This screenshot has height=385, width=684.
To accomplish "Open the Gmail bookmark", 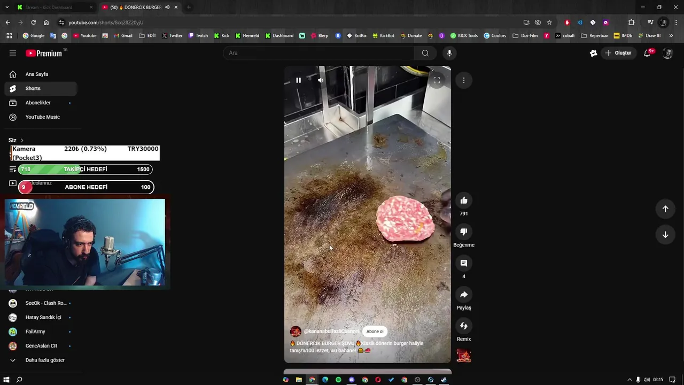I will [122, 36].
